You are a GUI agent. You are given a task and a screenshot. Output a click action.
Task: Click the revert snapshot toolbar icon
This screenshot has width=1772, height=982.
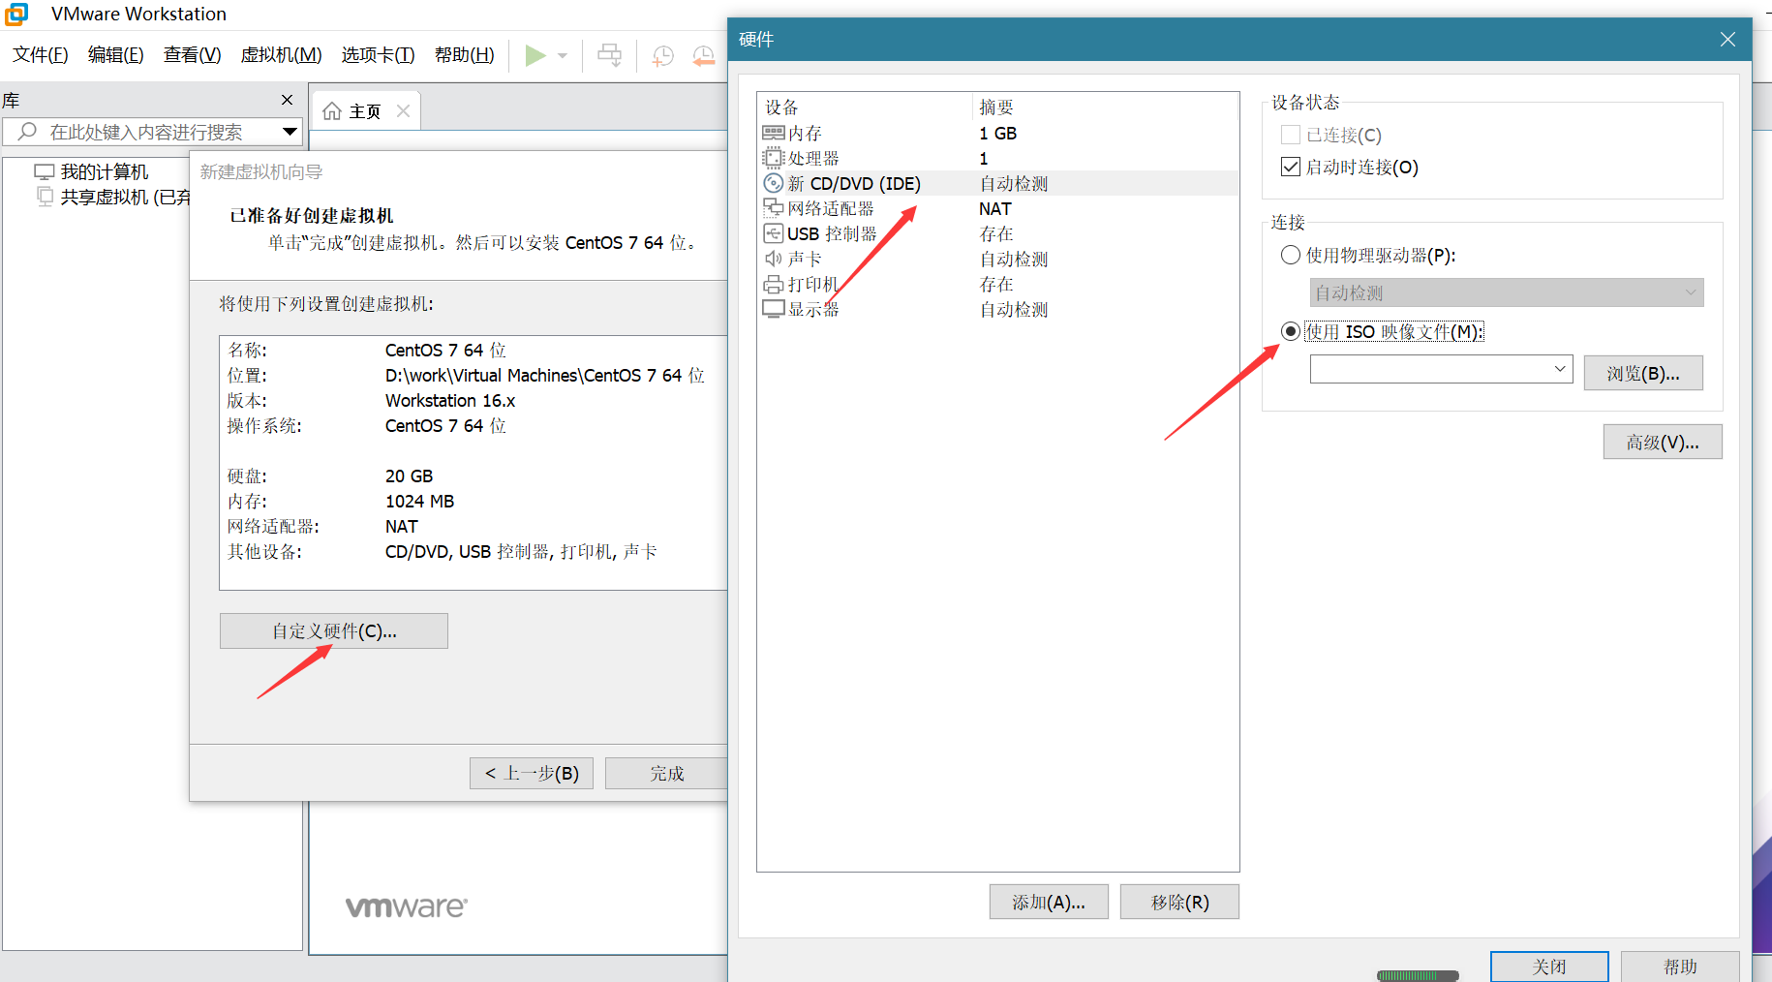(703, 55)
